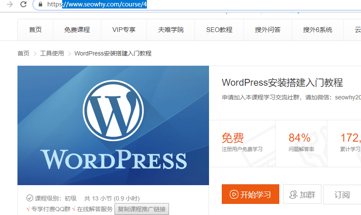Click the padlock site security icon

pos(40,4)
